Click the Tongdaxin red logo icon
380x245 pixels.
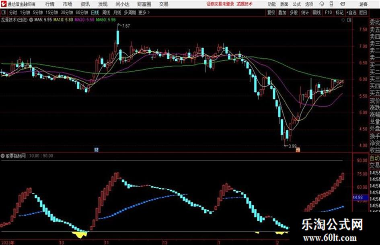point(3,4)
